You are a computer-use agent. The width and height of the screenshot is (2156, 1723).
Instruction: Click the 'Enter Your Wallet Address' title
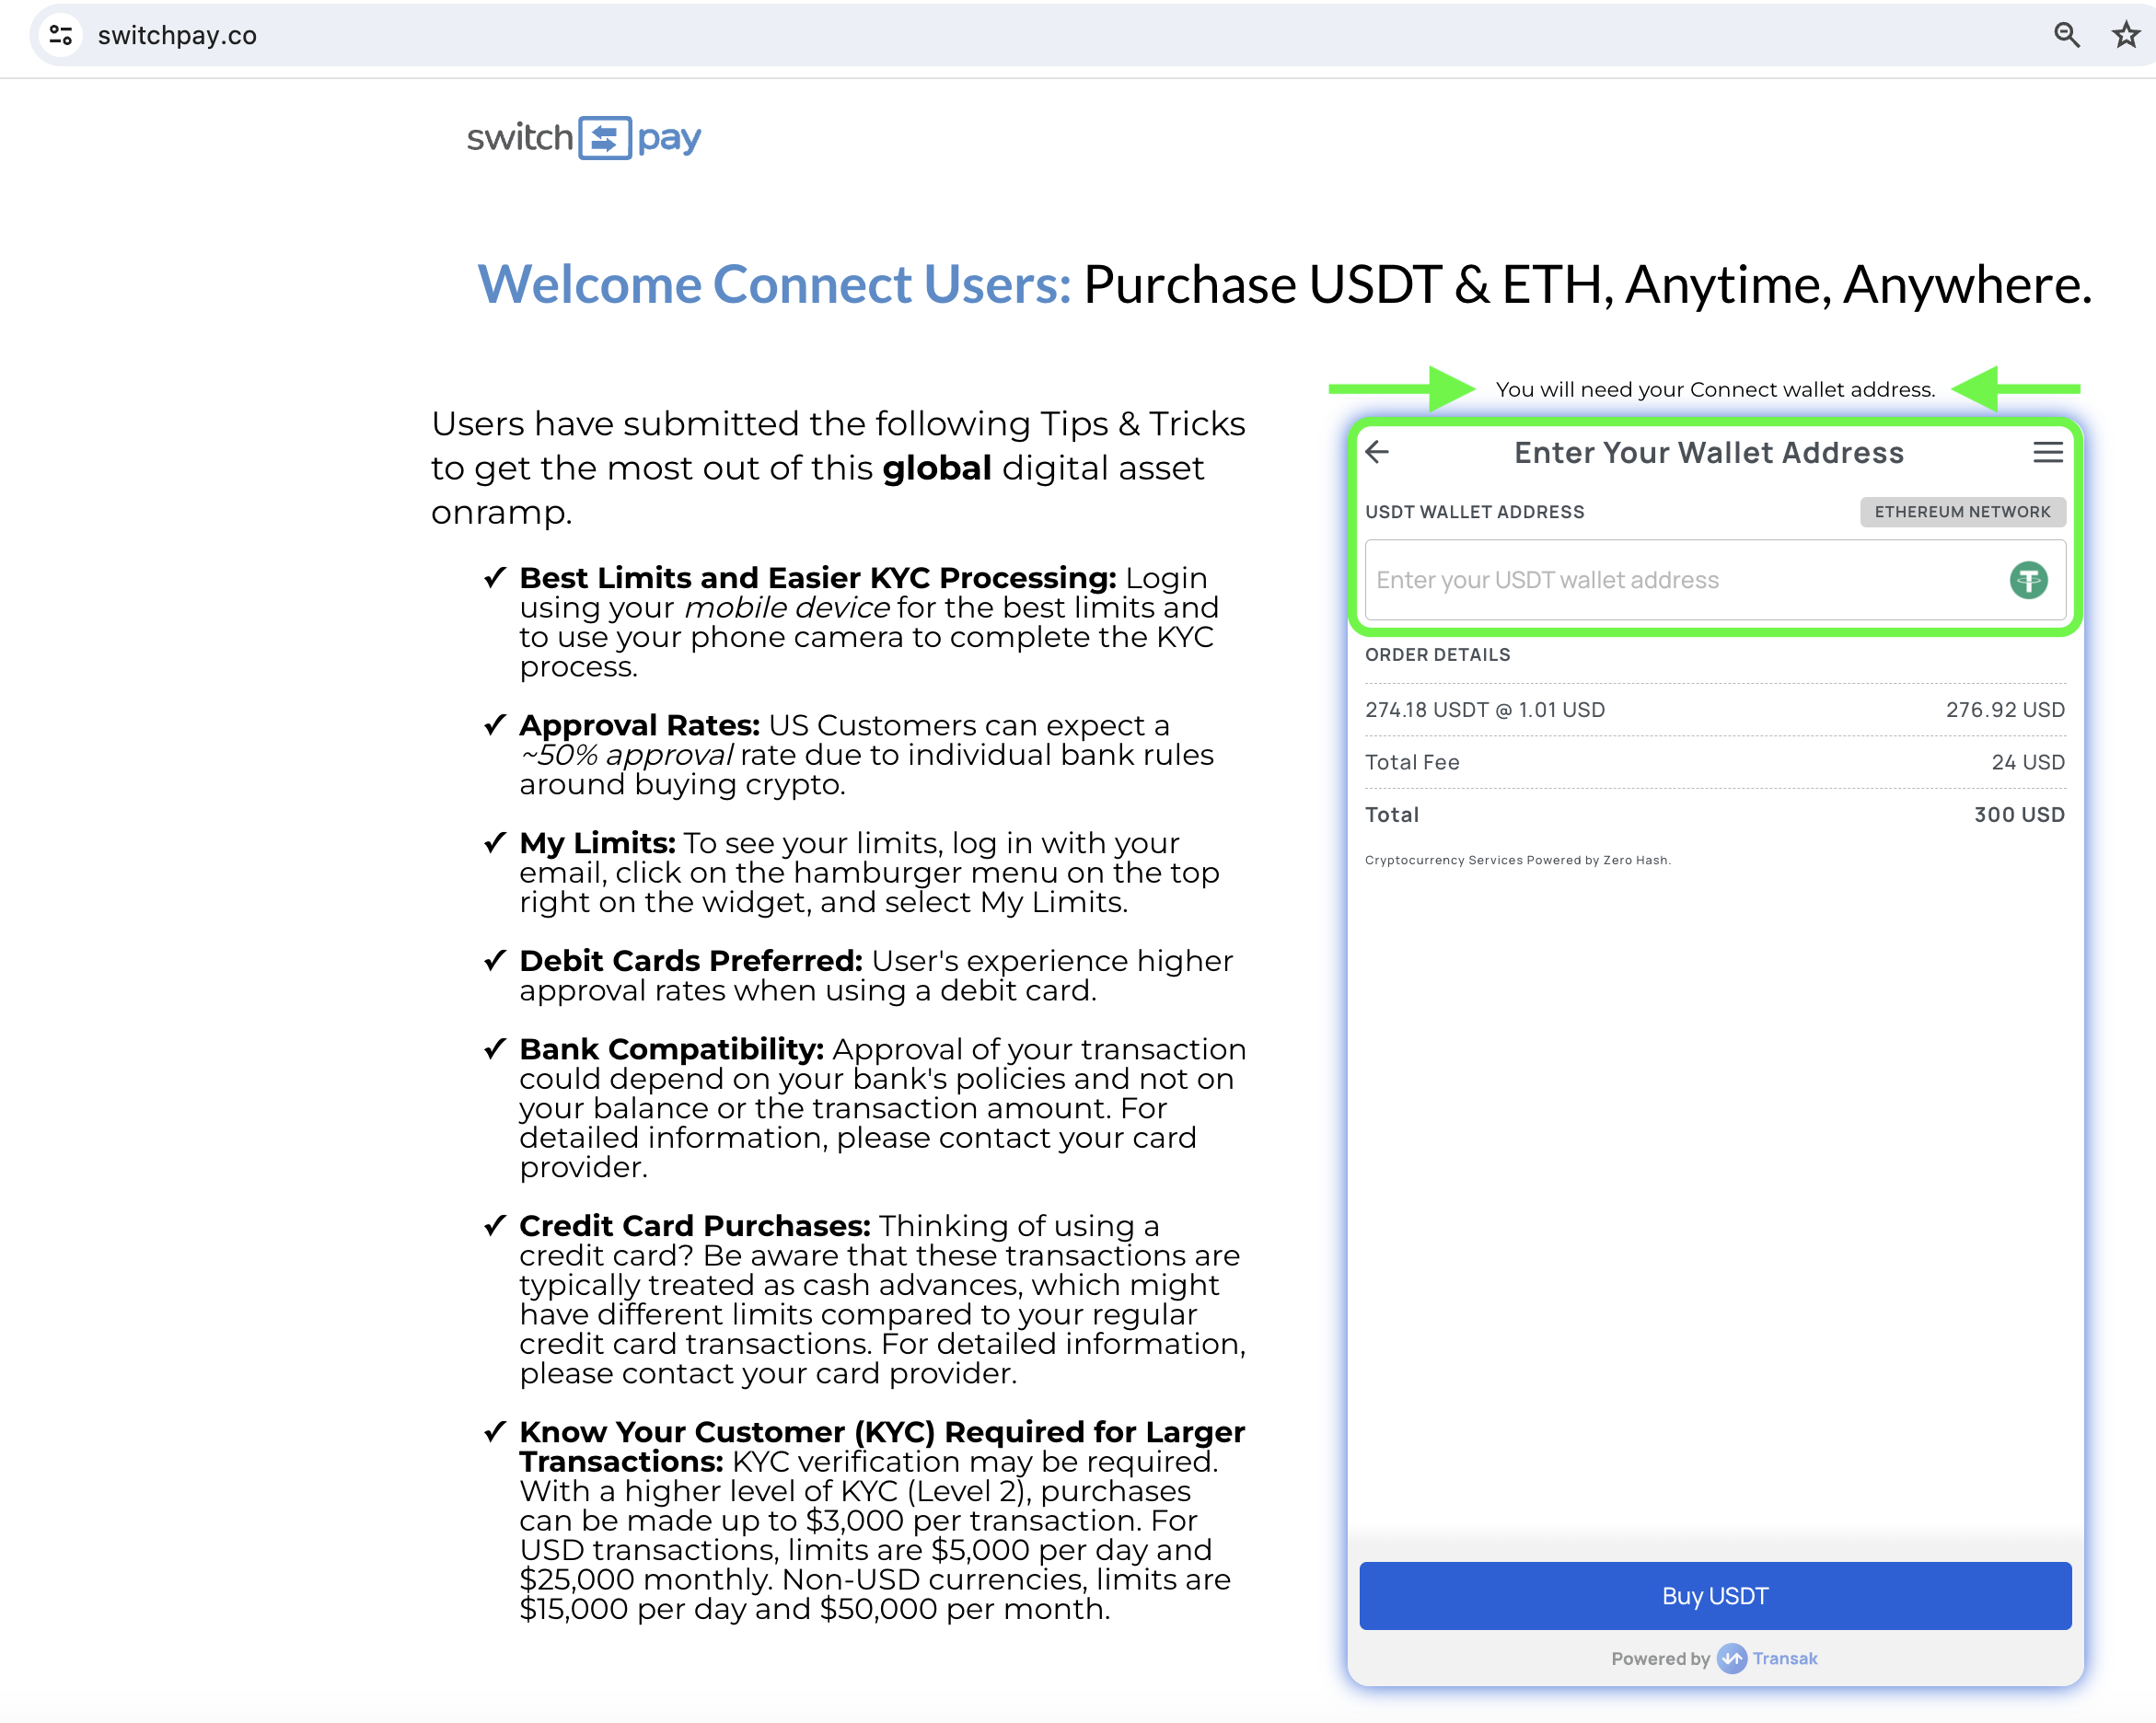click(1708, 453)
